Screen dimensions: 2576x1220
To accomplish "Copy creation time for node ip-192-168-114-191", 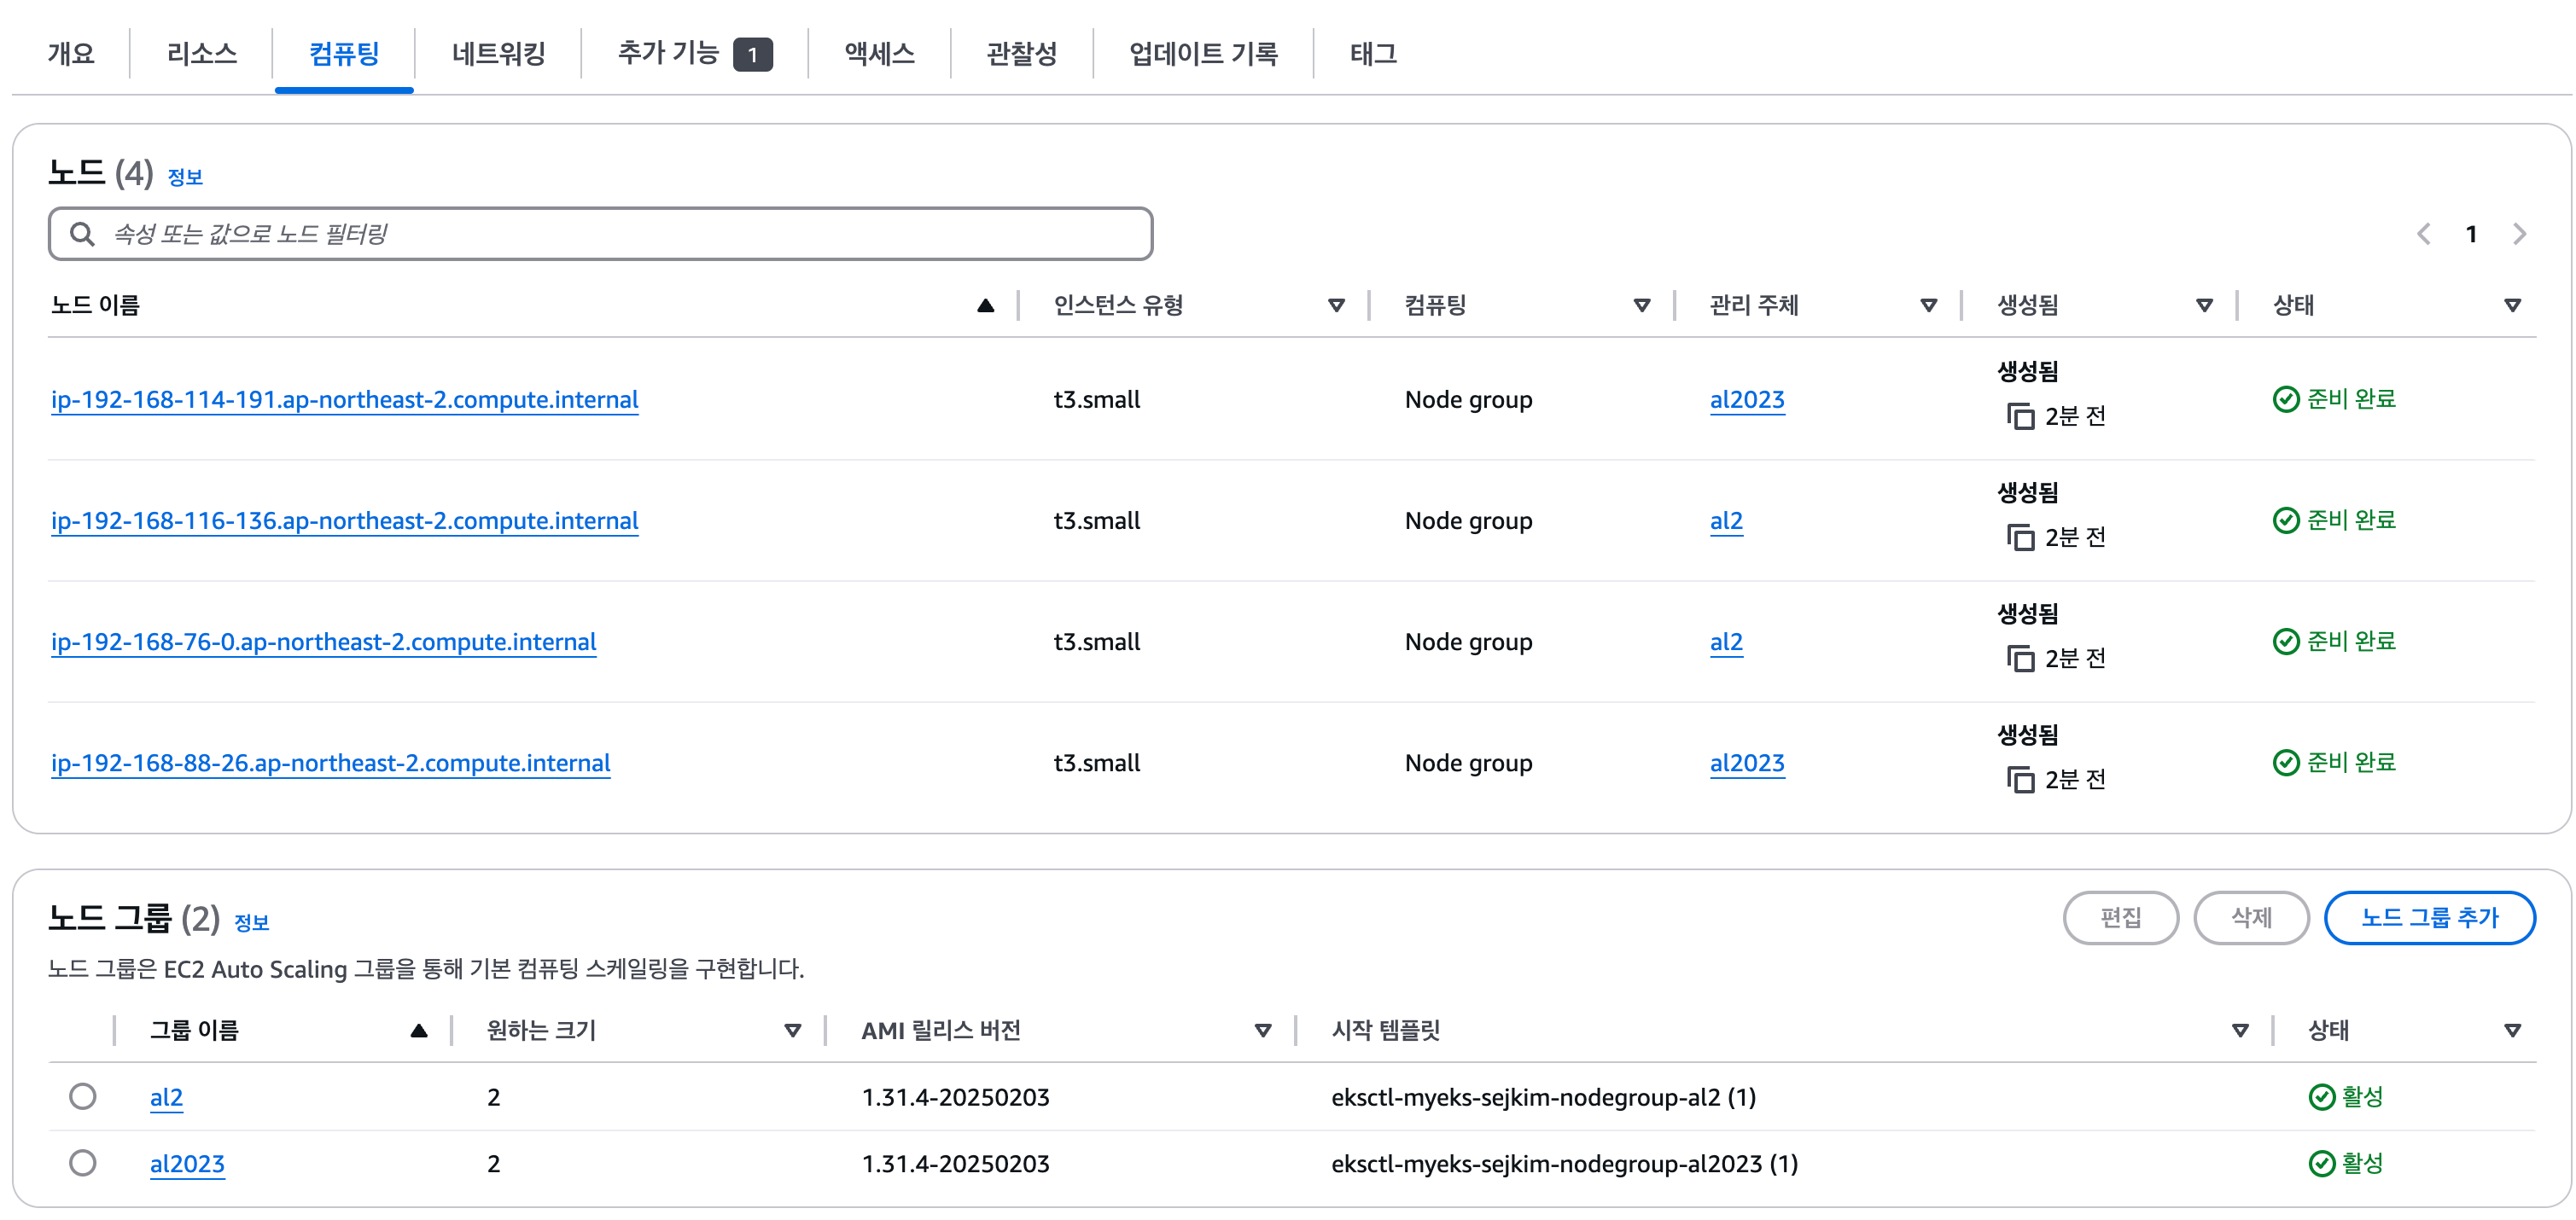I will 2020,415.
